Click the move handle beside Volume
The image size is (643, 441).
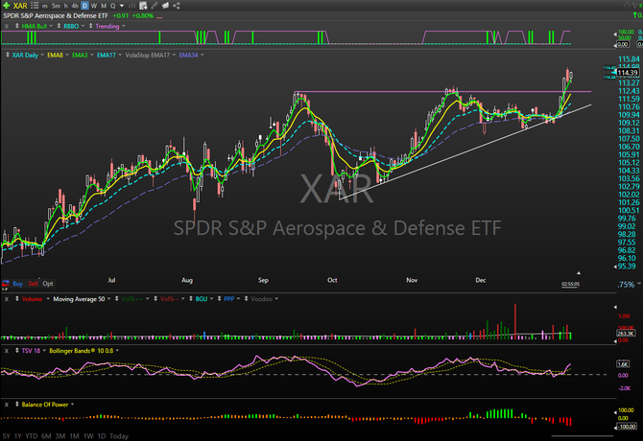point(17,299)
